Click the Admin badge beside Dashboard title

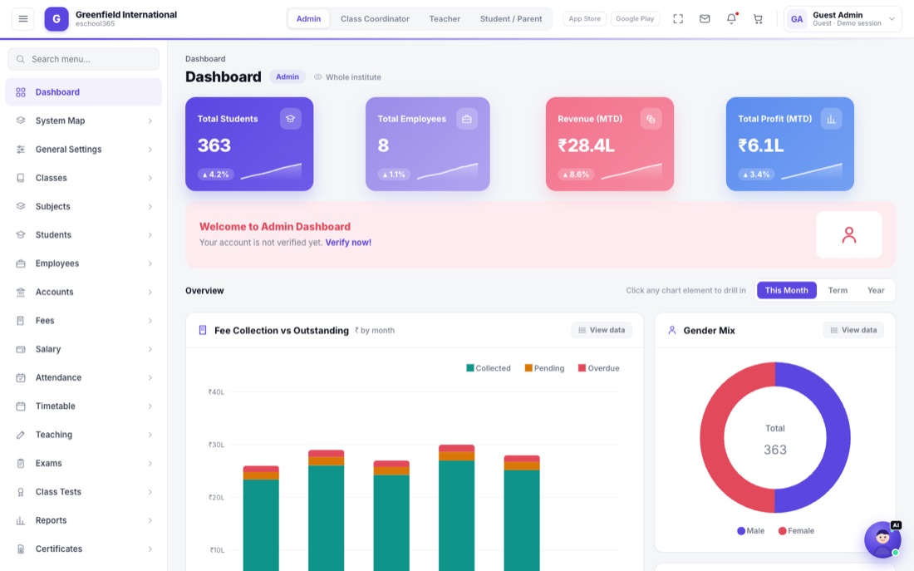pyautogui.click(x=287, y=77)
